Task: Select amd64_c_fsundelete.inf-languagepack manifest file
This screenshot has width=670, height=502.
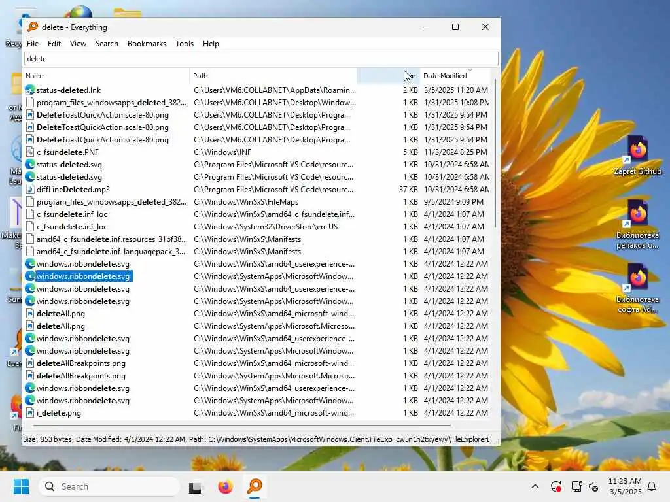Action: pos(111,252)
